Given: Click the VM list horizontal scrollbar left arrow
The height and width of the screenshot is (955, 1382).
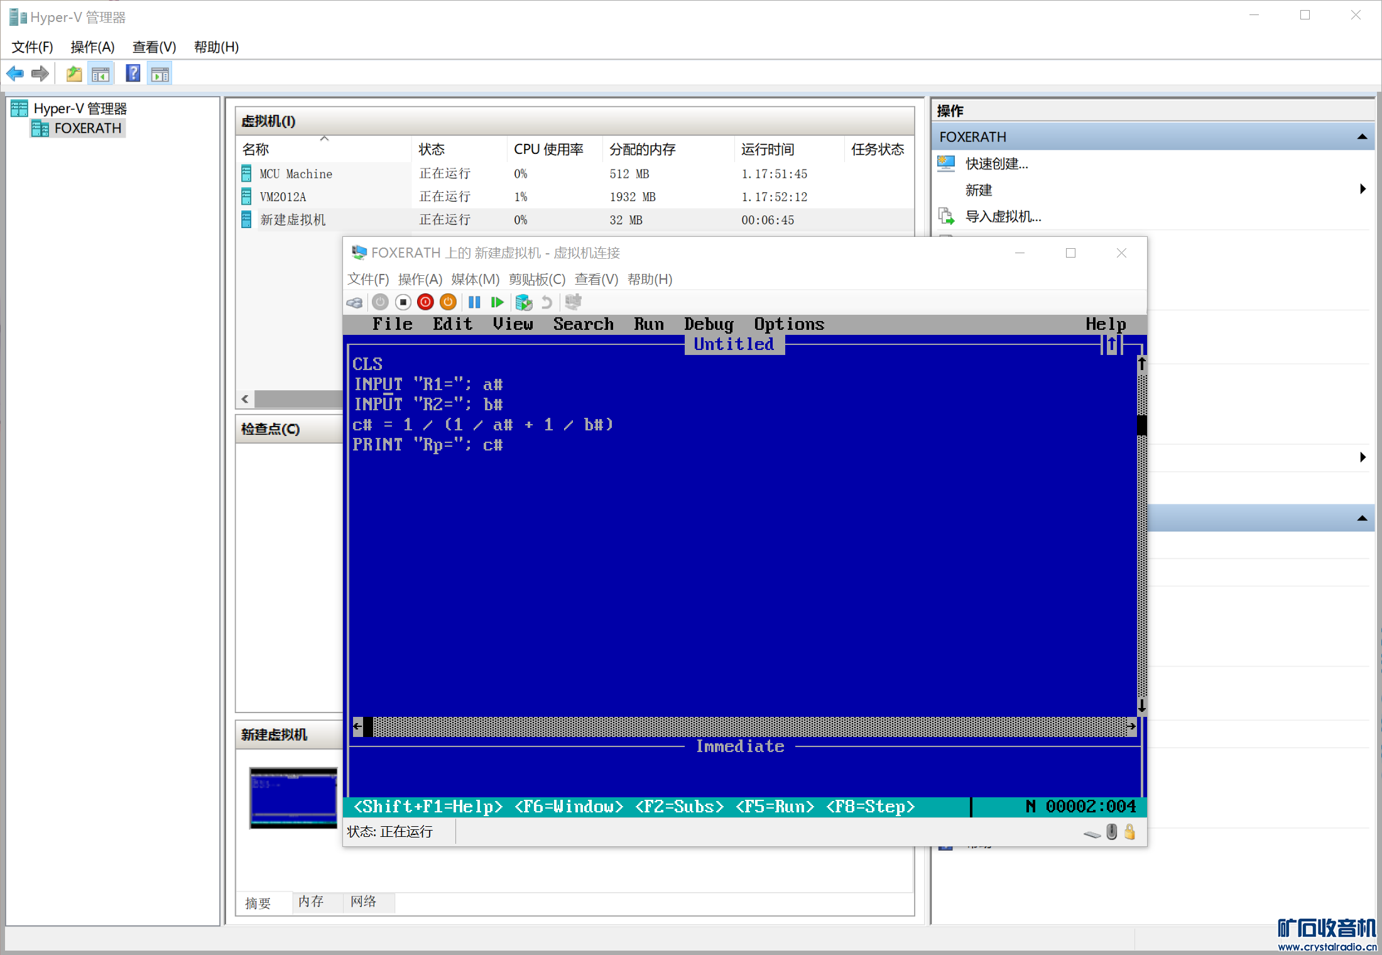Looking at the screenshot, I should tap(245, 399).
